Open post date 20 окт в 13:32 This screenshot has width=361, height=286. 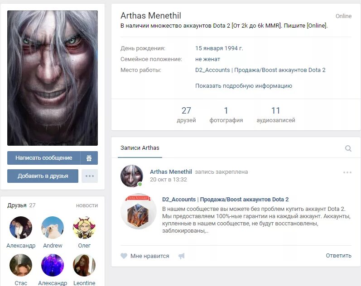[x=168, y=180]
